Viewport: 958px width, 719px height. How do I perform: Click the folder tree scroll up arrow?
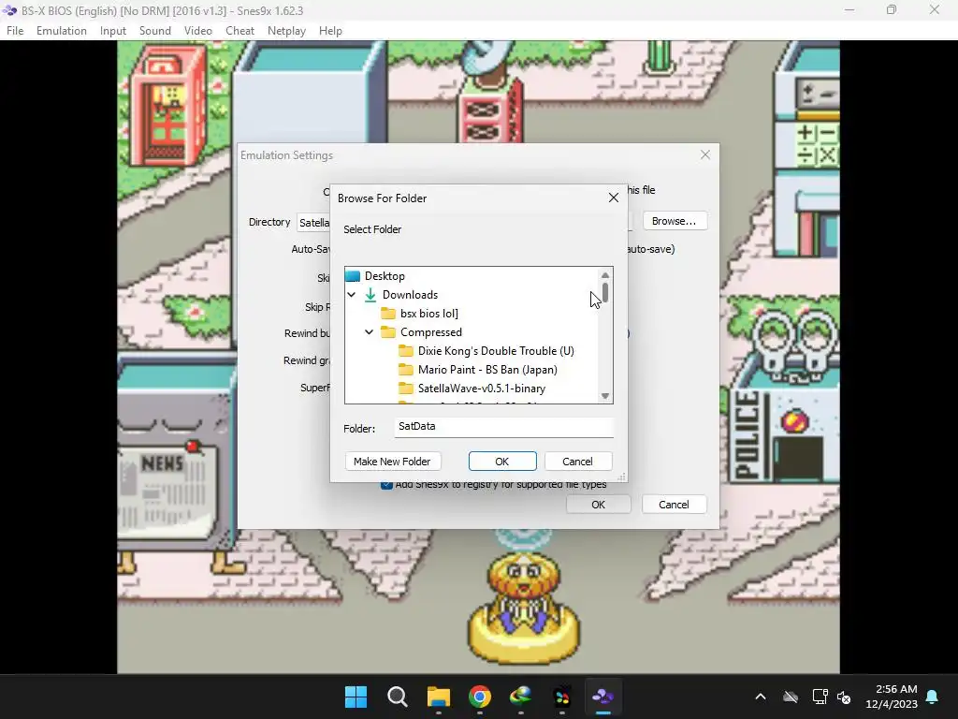tap(605, 275)
